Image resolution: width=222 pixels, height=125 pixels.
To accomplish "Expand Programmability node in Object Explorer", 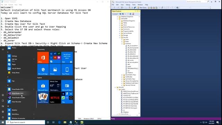I will [120, 31].
